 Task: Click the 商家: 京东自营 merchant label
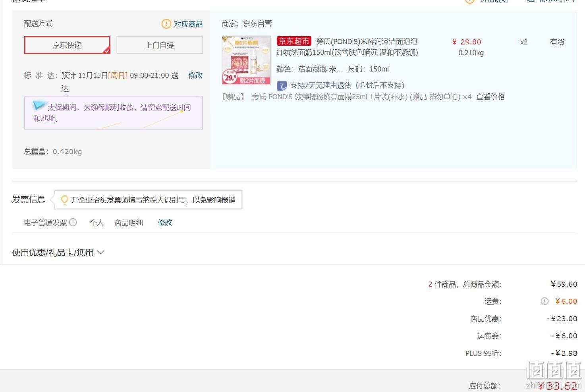247,23
